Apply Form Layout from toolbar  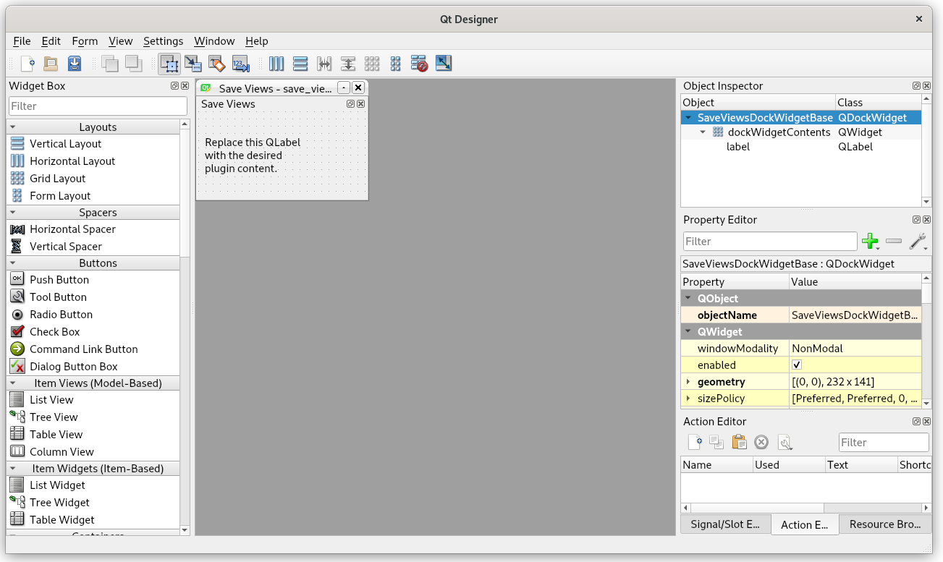pos(395,64)
